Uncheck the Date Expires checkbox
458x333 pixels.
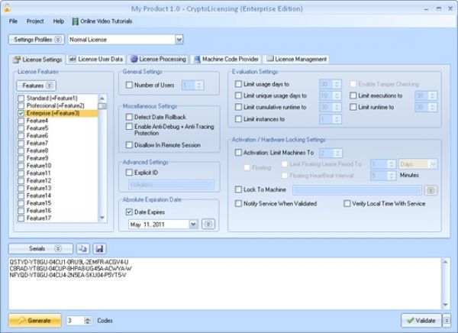(x=129, y=212)
